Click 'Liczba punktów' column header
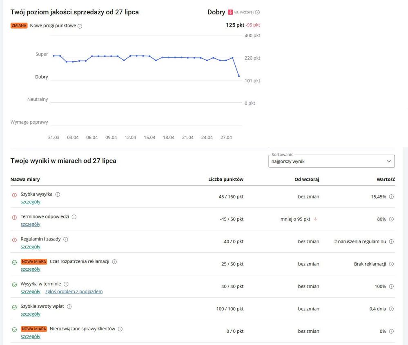The width and height of the screenshot is (408, 345). click(x=226, y=179)
